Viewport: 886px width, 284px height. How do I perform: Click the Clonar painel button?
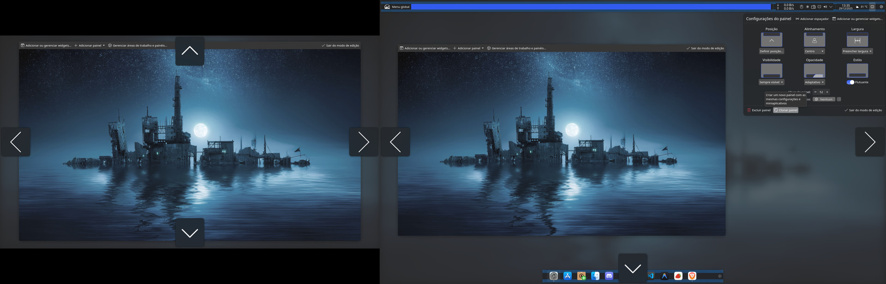pos(786,110)
